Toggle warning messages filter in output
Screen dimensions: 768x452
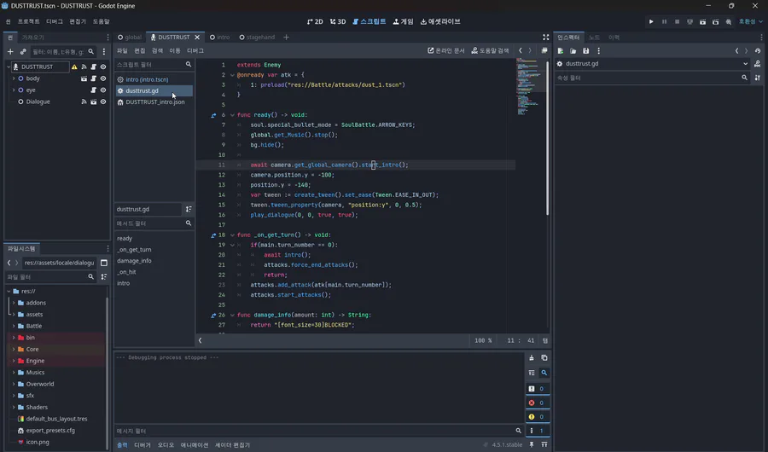pos(537,417)
